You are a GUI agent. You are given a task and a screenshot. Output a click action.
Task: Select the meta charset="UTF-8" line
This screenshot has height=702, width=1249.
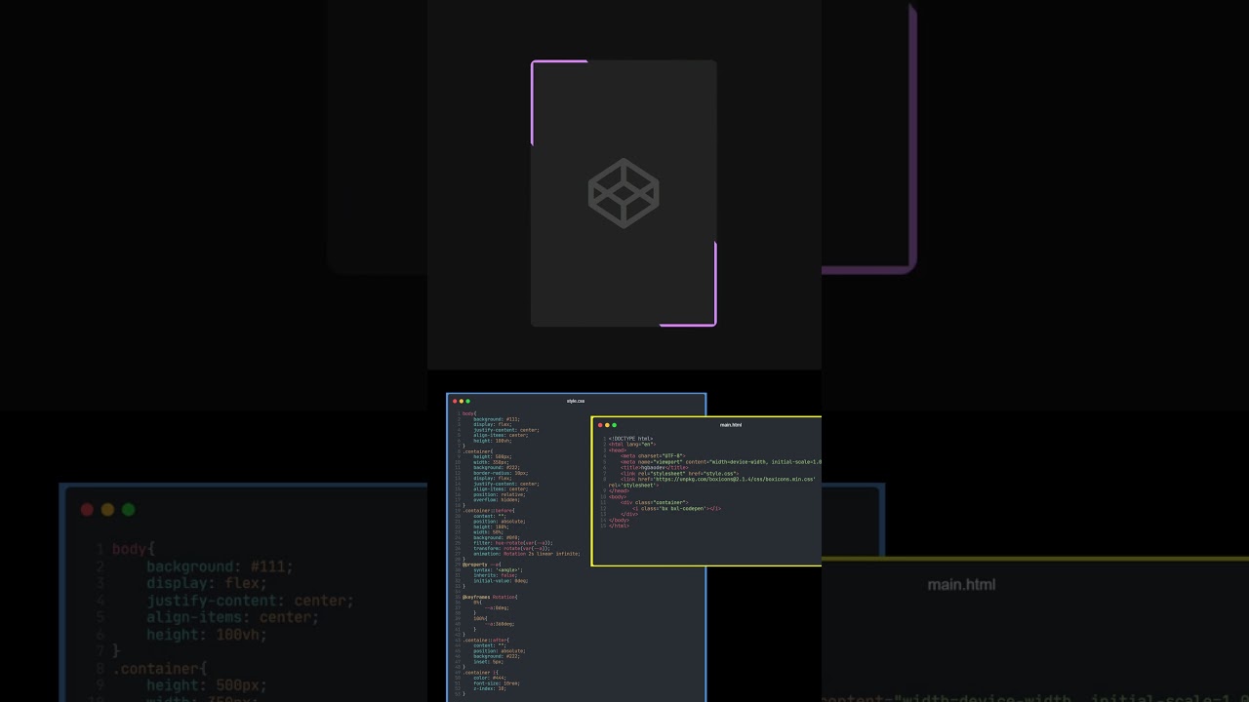[653, 455]
